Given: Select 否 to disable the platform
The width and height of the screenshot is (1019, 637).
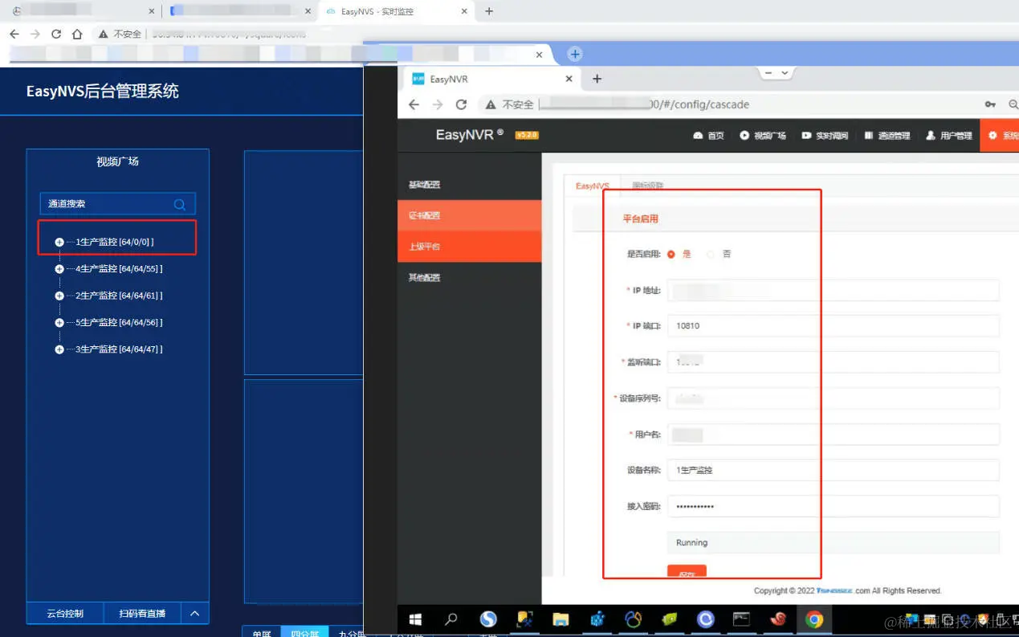Looking at the screenshot, I should (x=710, y=254).
